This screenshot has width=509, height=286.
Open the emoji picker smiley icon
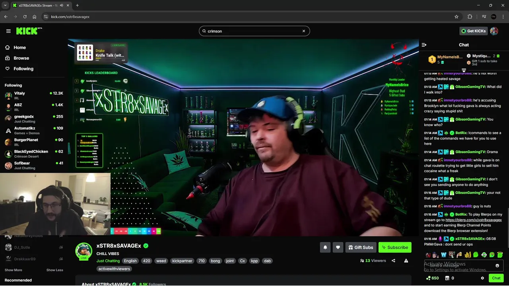point(497,266)
